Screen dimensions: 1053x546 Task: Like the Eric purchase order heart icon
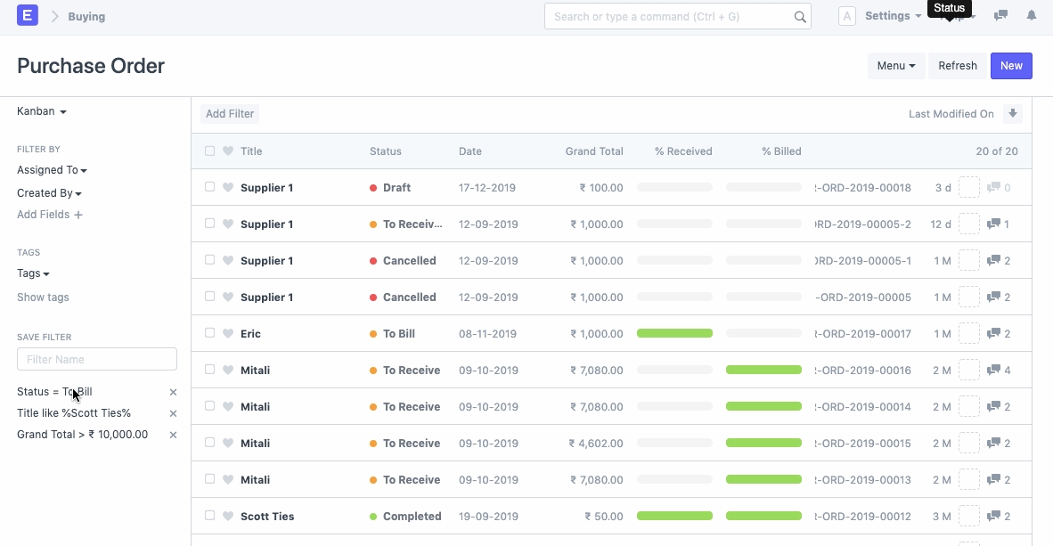click(x=228, y=334)
